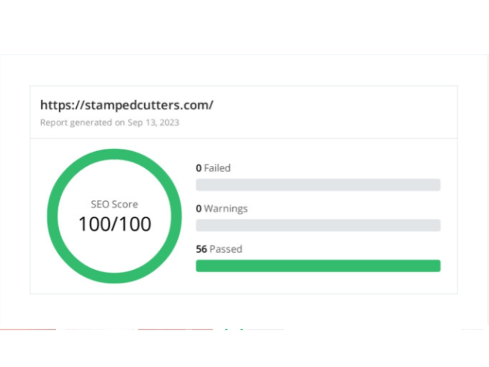Click the empty grey Warnings progress bar
Image resolution: width=489 pixels, height=367 pixels.
(x=318, y=225)
